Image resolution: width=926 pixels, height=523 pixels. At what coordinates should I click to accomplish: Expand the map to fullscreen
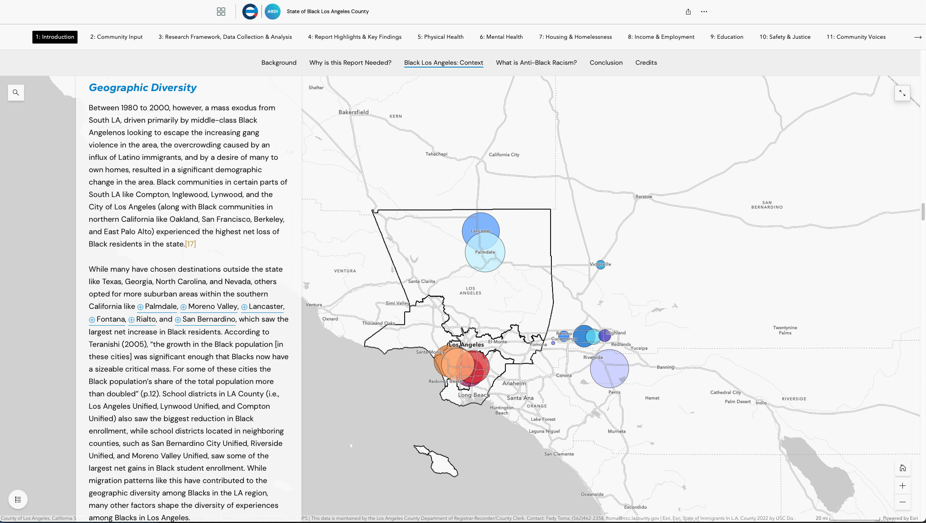[x=902, y=93]
